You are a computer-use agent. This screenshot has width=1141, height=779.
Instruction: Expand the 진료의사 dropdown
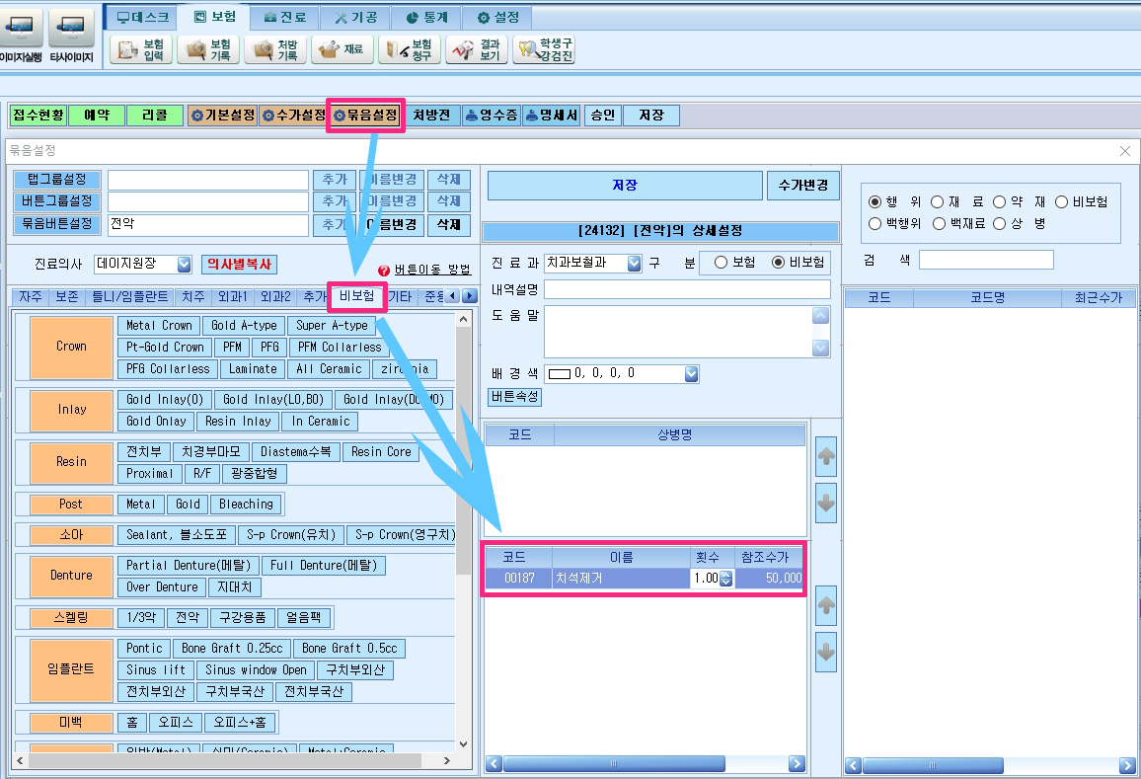tap(185, 265)
